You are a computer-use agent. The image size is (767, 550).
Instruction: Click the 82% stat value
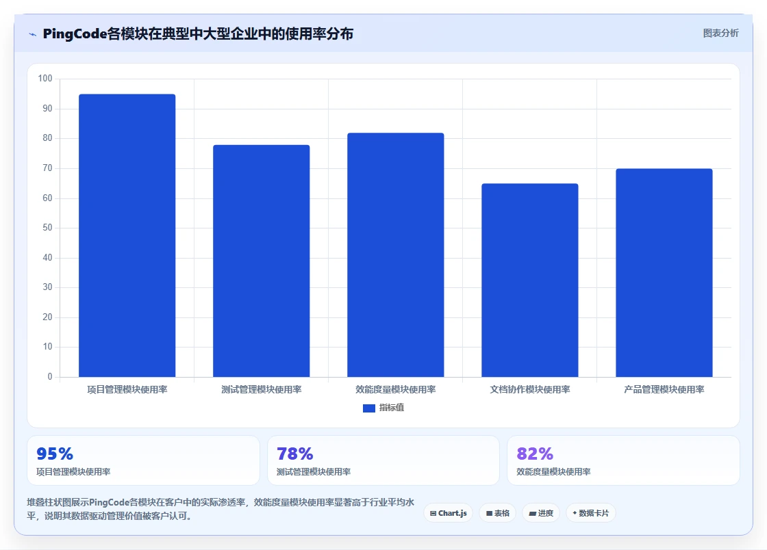(x=535, y=454)
